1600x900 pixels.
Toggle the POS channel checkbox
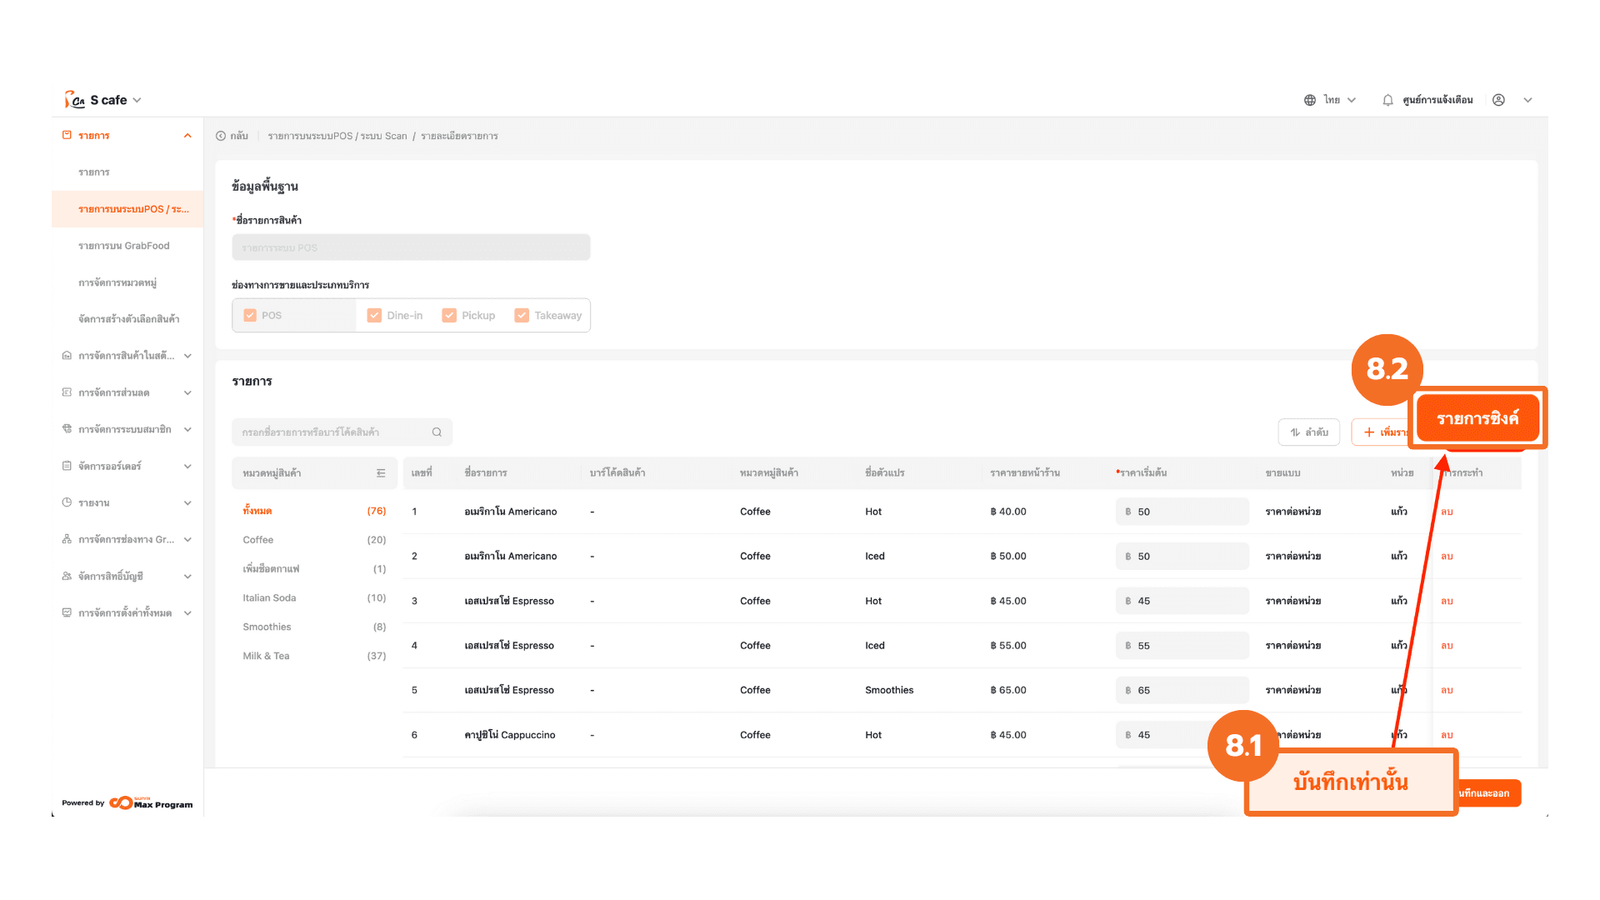(250, 315)
